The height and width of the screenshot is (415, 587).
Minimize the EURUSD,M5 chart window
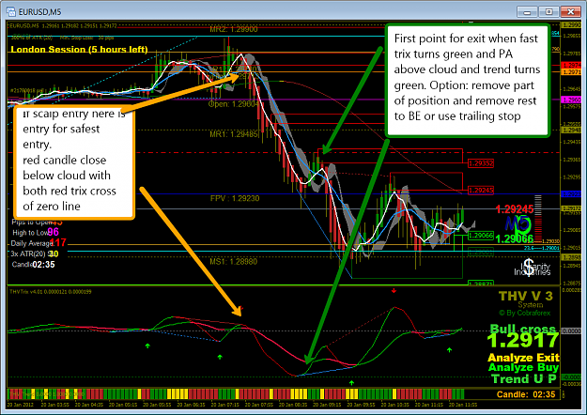tap(527, 12)
